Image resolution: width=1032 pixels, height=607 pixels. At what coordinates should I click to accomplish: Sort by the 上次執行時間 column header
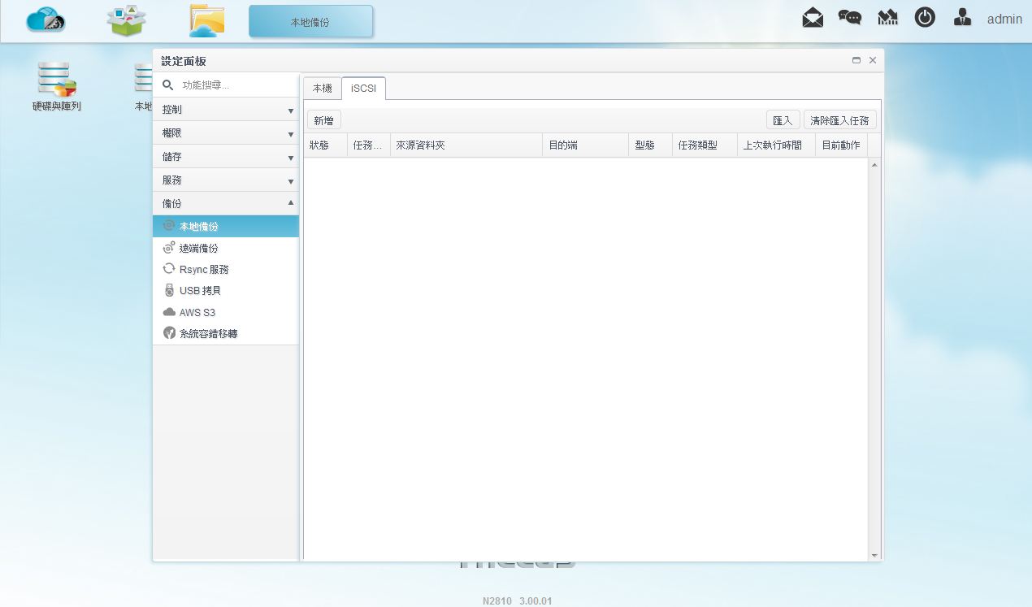coord(776,145)
